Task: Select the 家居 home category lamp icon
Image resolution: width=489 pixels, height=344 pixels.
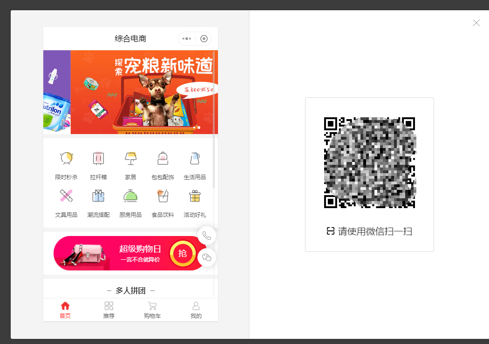Action: click(x=130, y=158)
